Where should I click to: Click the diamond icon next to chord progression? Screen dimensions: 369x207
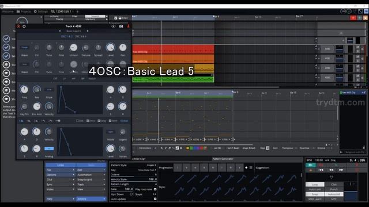246,167
